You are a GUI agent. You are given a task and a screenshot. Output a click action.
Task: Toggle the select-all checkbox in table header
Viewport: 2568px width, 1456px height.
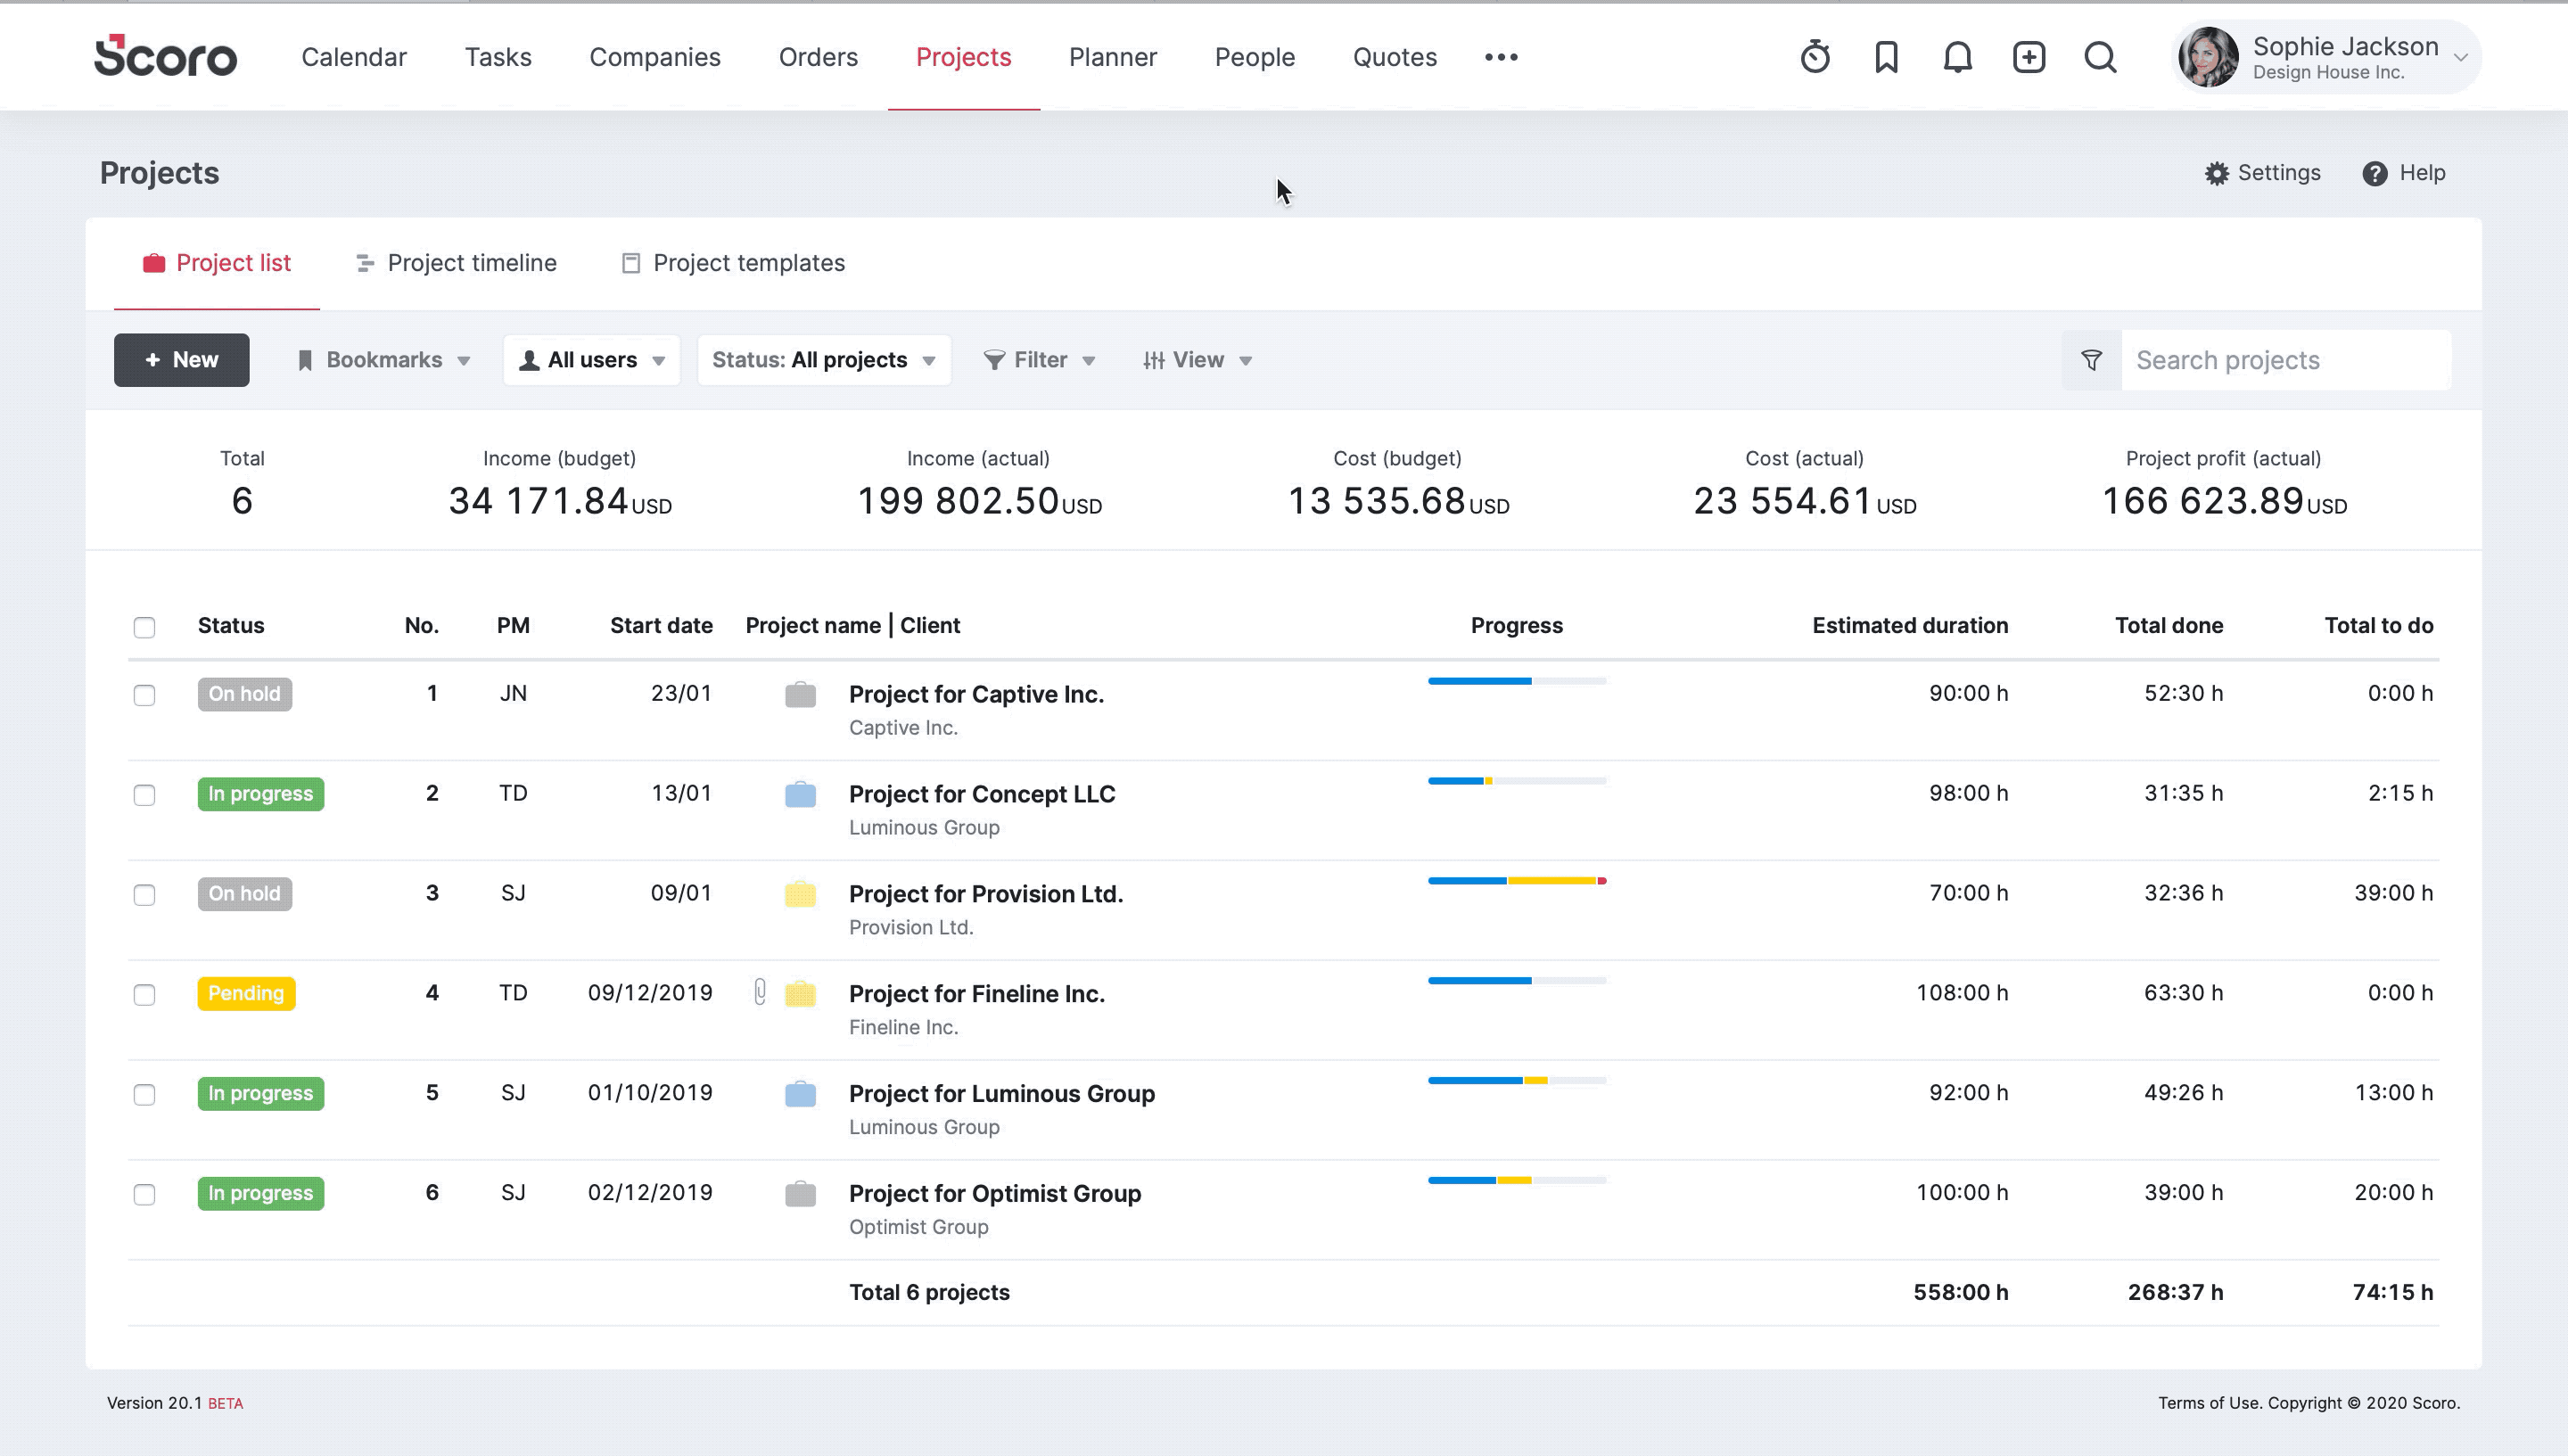[x=144, y=627]
